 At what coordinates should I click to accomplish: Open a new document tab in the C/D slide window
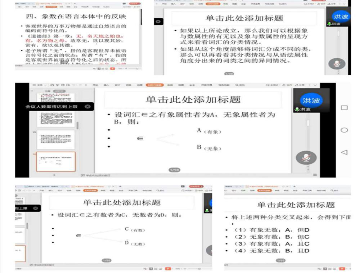pyautogui.click(x=120, y=186)
